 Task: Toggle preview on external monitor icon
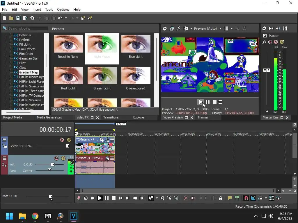coord(172,28)
